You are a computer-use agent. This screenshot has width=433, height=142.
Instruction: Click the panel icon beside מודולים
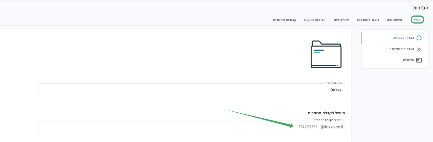click(419, 60)
